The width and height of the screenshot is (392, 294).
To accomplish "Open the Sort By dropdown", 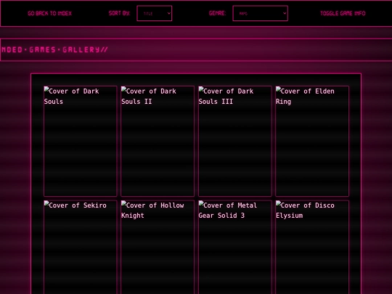I will click(x=155, y=13).
